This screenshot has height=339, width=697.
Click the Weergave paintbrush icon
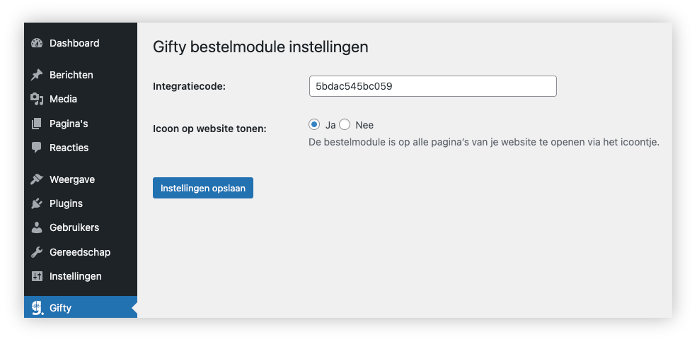(37, 179)
